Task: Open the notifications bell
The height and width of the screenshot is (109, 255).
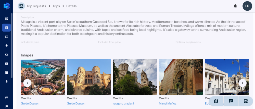Action: [x=235, y=6]
